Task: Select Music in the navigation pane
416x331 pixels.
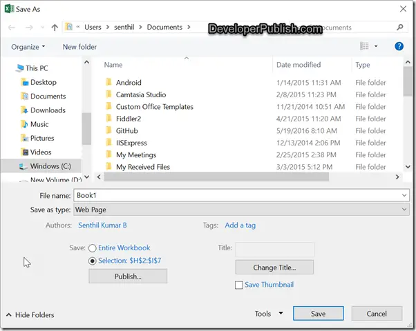Action: click(x=35, y=124)
